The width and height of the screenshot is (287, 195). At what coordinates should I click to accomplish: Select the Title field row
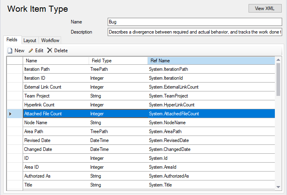[x=28, y=185]
